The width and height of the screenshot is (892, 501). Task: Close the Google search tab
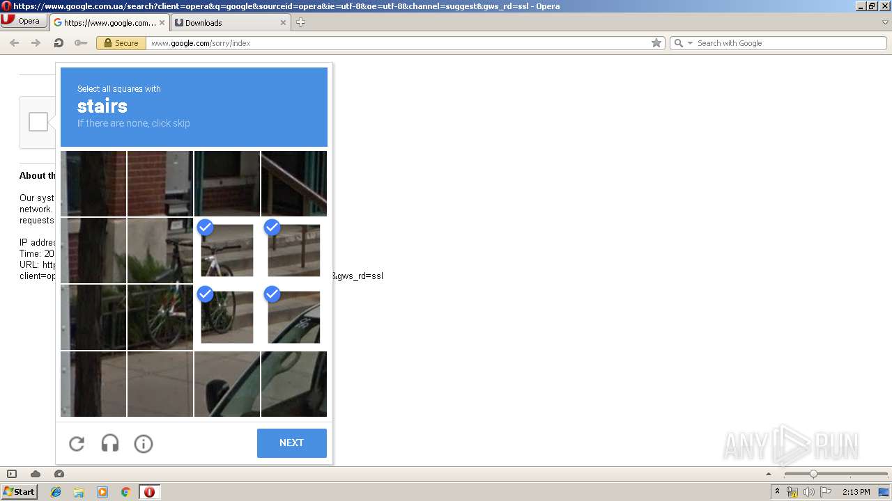(162, 22)
